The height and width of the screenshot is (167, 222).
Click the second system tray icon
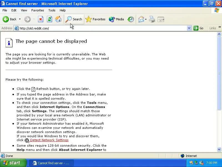pos(196,163)
